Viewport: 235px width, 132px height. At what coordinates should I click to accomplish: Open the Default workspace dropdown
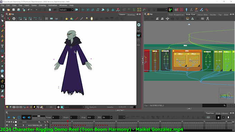click(72, 10)
